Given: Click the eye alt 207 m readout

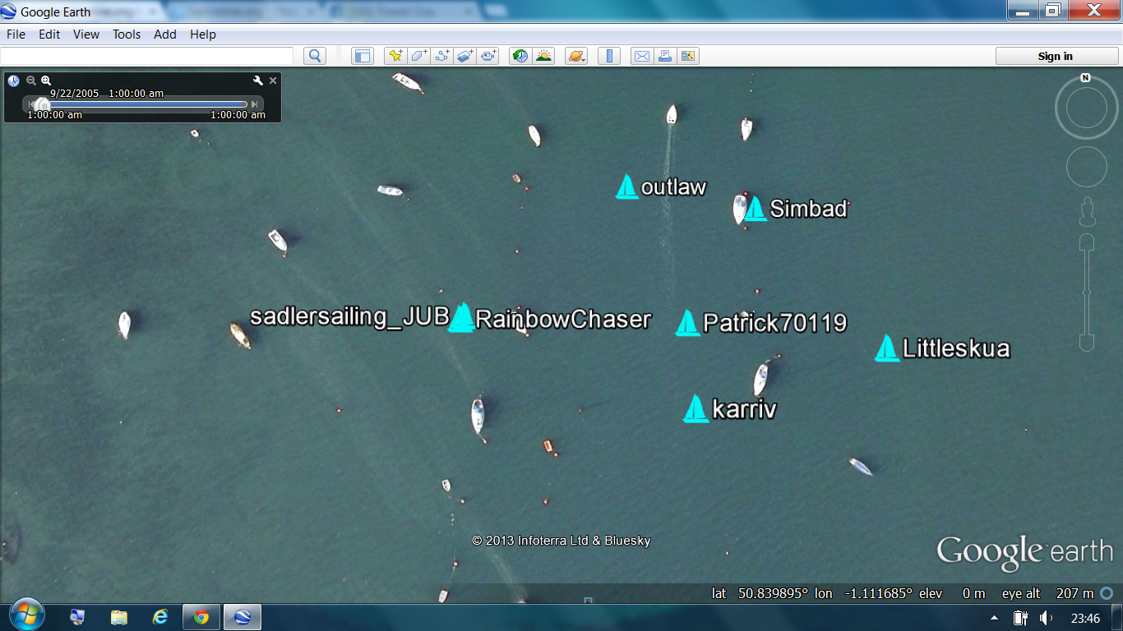Looking at the screenshot, I should pos(1048,593).
